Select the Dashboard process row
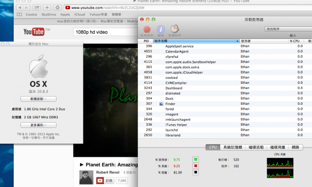 pyautogui.click(x=225, y=88)
